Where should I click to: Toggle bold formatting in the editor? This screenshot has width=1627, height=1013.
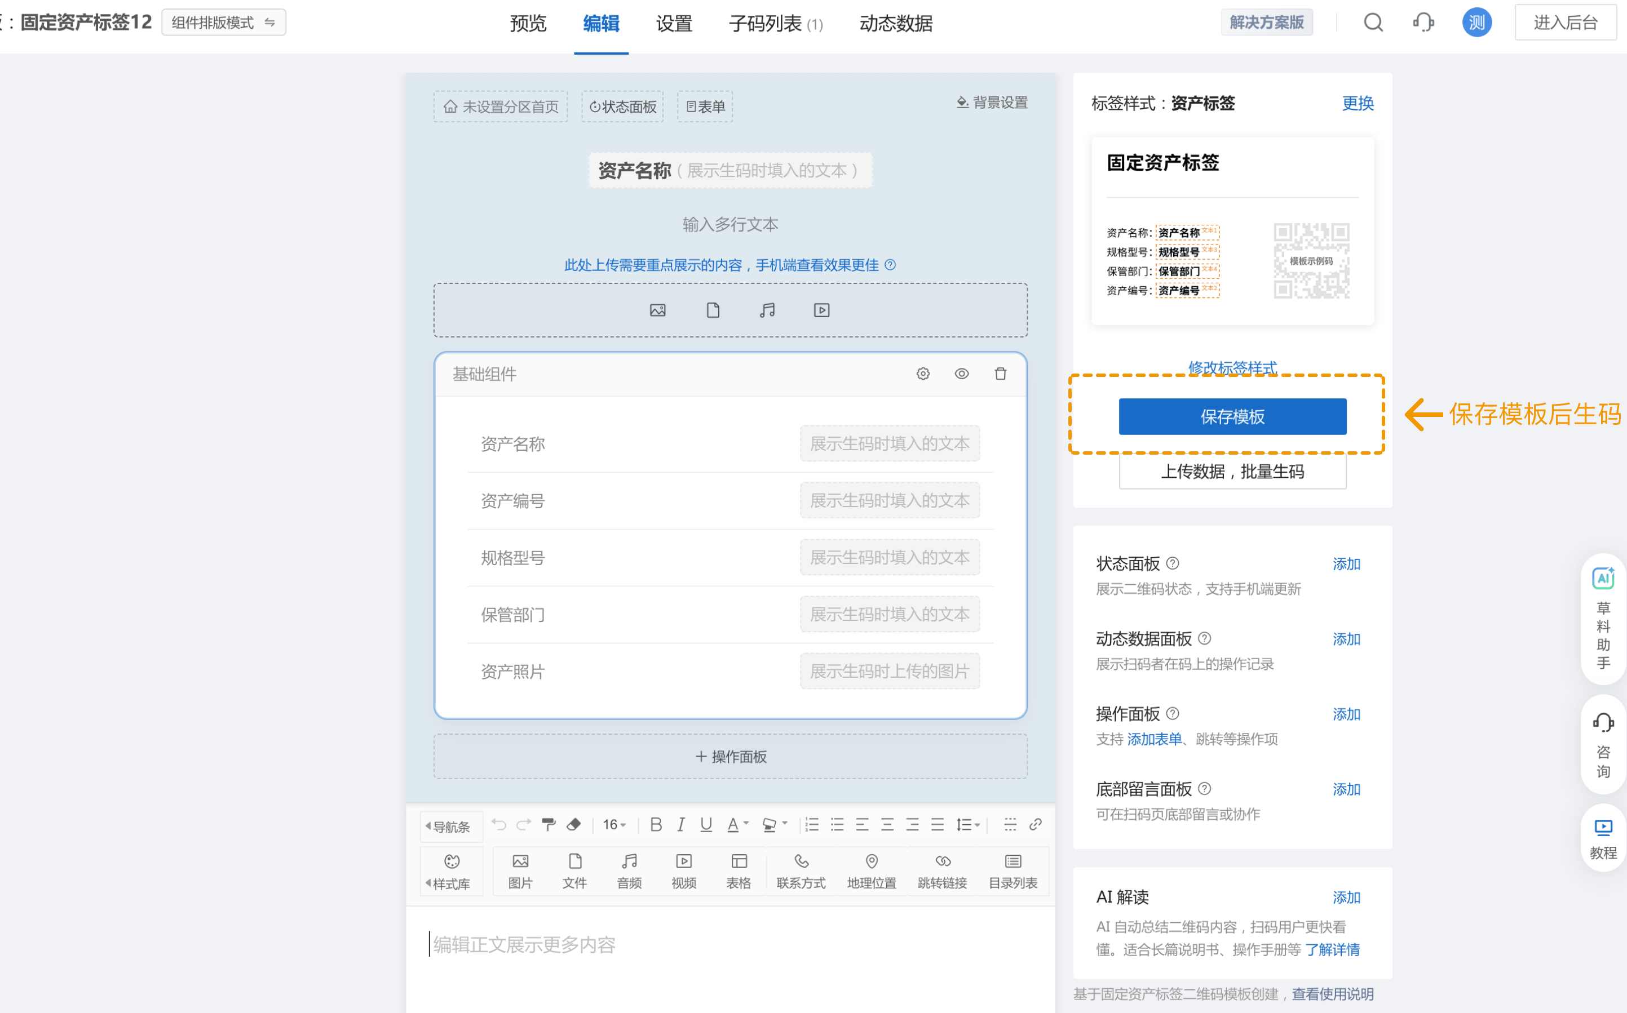[656, 825]
